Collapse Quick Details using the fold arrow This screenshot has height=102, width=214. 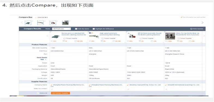coord(46,59)
